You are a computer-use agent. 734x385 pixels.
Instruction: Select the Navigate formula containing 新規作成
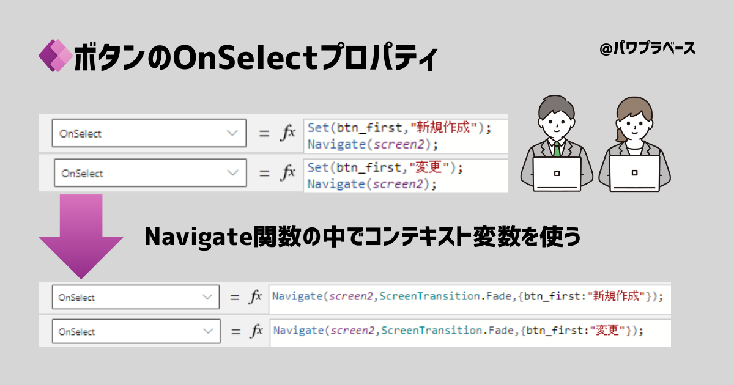(471, 298)
